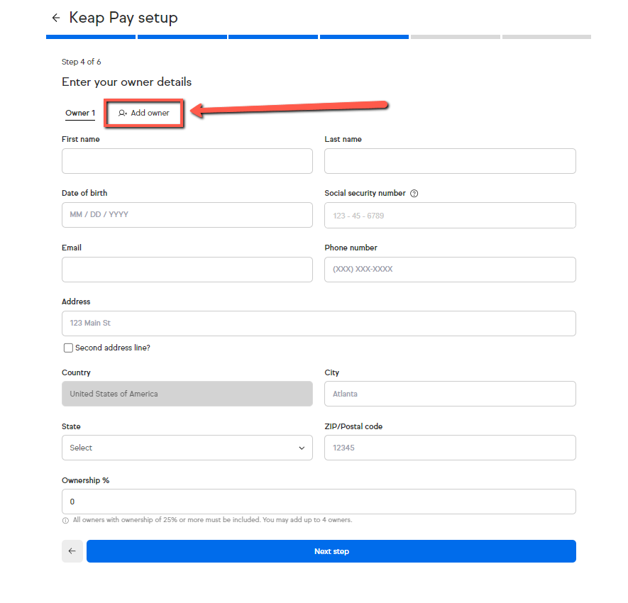Click the Social security number help icon
Viewport: 628px width, 603px height.
[414, 194]
